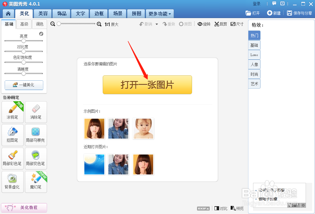This screenshot has height=214, width=315.
Task: Select the 局部彩色笔 color brush tool
Action: (12, 159)
